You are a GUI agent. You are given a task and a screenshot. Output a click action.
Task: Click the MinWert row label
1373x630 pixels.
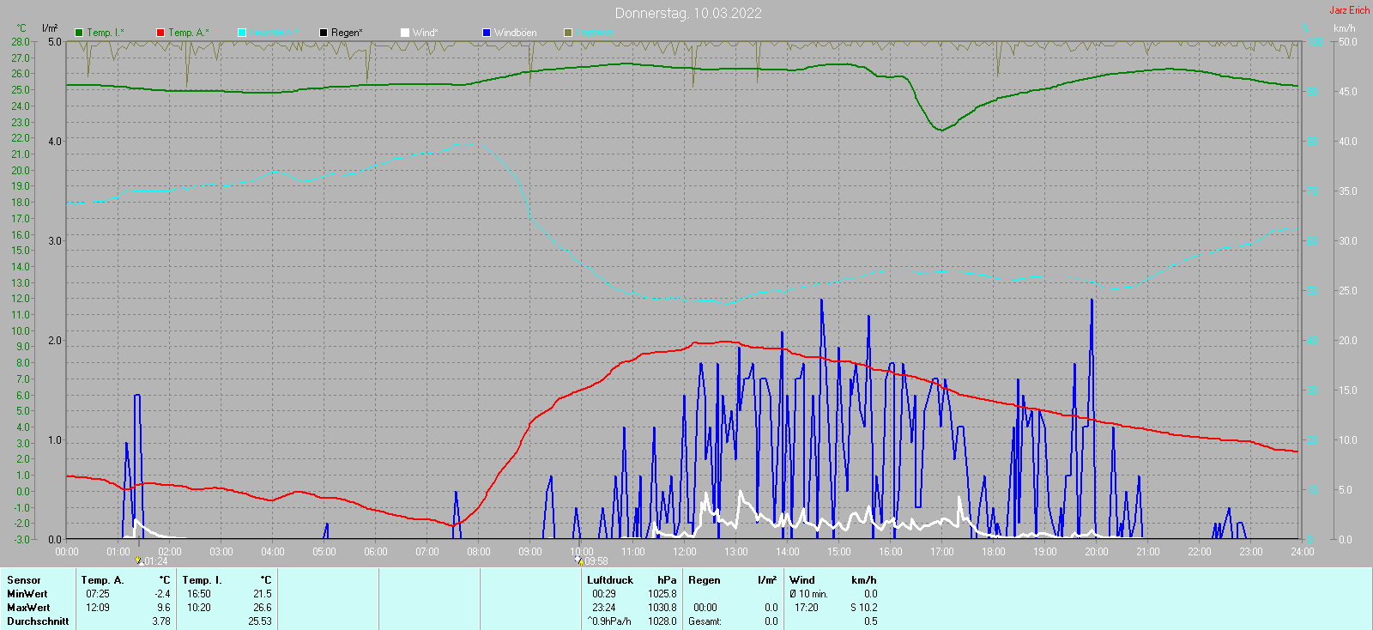[27, 594]
